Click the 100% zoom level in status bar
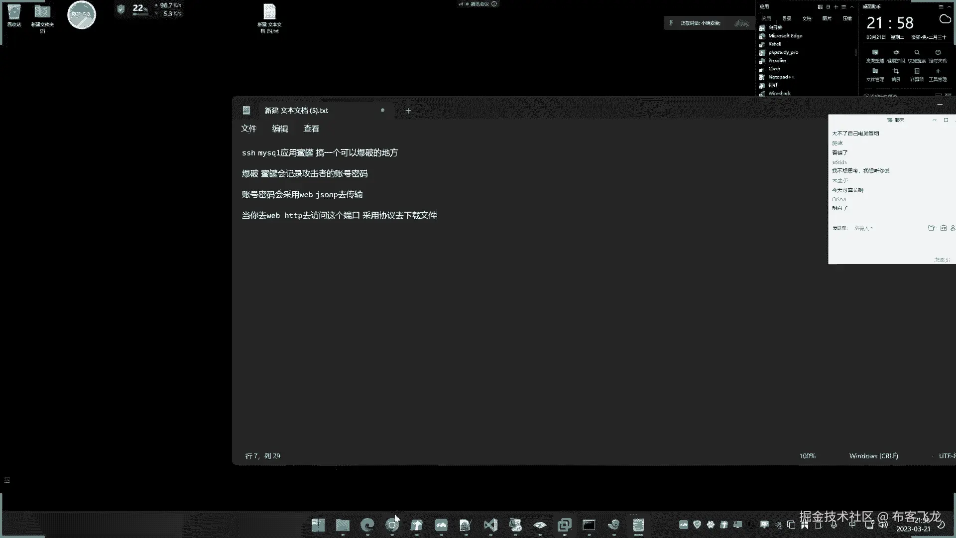The height and width of the screenshot is (538, 956). pos(808,456)
